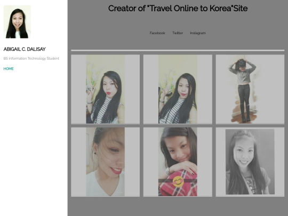Open striped-top selfie with pursed red lips
288x216 pixels.
pyautogui.click(x=106, y=89)
